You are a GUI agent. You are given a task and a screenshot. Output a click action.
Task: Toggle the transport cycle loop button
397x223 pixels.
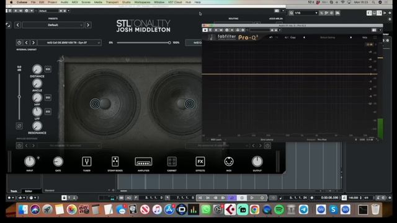(231, 198)
